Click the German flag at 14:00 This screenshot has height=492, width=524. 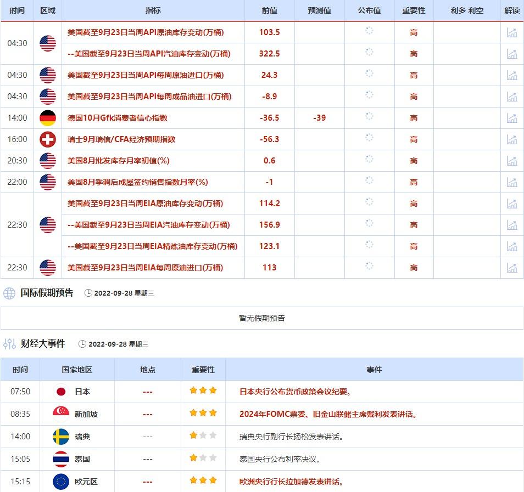(48, 118)
